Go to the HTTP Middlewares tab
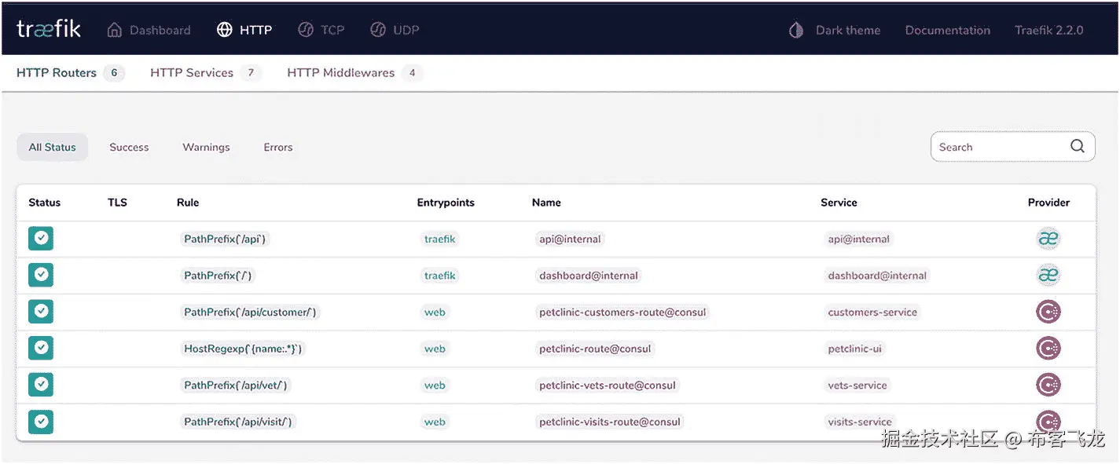Screen dimensions: 1120x464 click(x=340, y=73)
